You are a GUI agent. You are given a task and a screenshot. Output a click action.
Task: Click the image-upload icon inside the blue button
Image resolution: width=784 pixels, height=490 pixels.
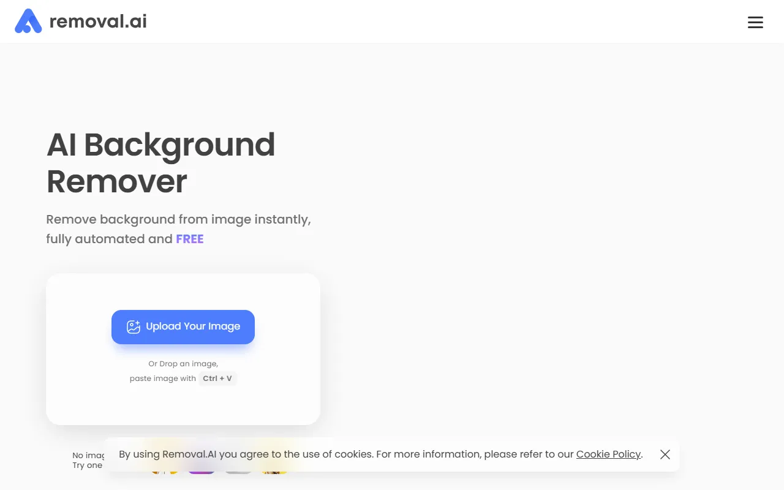134,326
